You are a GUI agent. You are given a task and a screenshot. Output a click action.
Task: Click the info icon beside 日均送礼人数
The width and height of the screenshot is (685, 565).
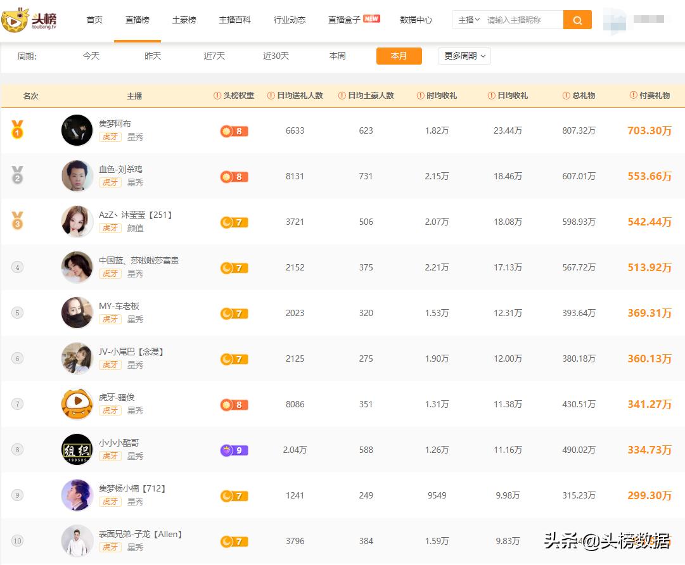[271, 96]
